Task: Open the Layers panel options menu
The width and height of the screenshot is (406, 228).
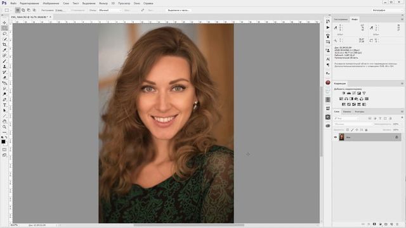Action: pyautogui.click(x=402, y=111)
